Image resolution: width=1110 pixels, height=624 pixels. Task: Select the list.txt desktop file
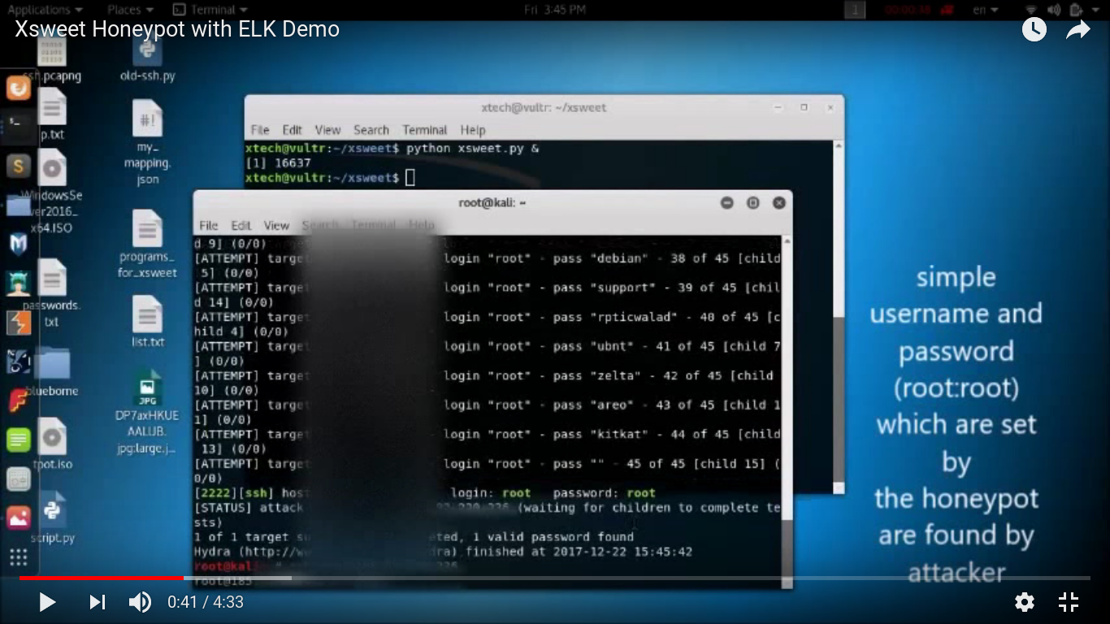click(x=147, y=322)
